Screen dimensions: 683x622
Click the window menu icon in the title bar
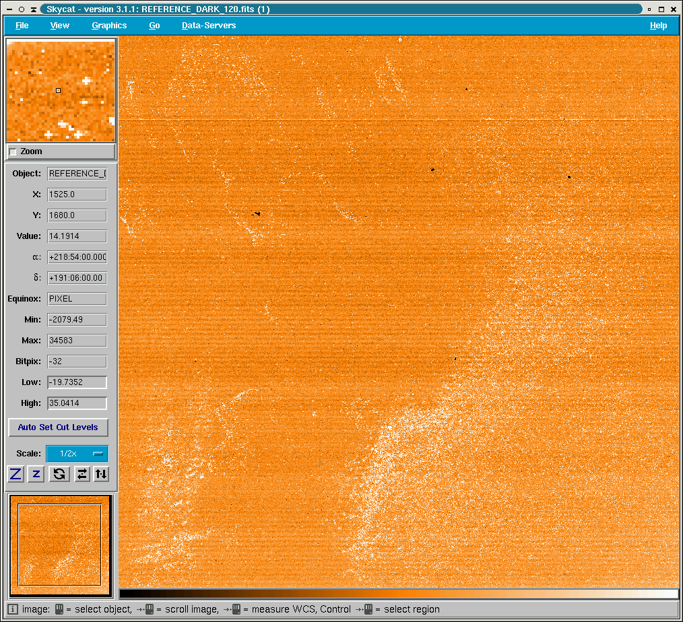(8, 9)
